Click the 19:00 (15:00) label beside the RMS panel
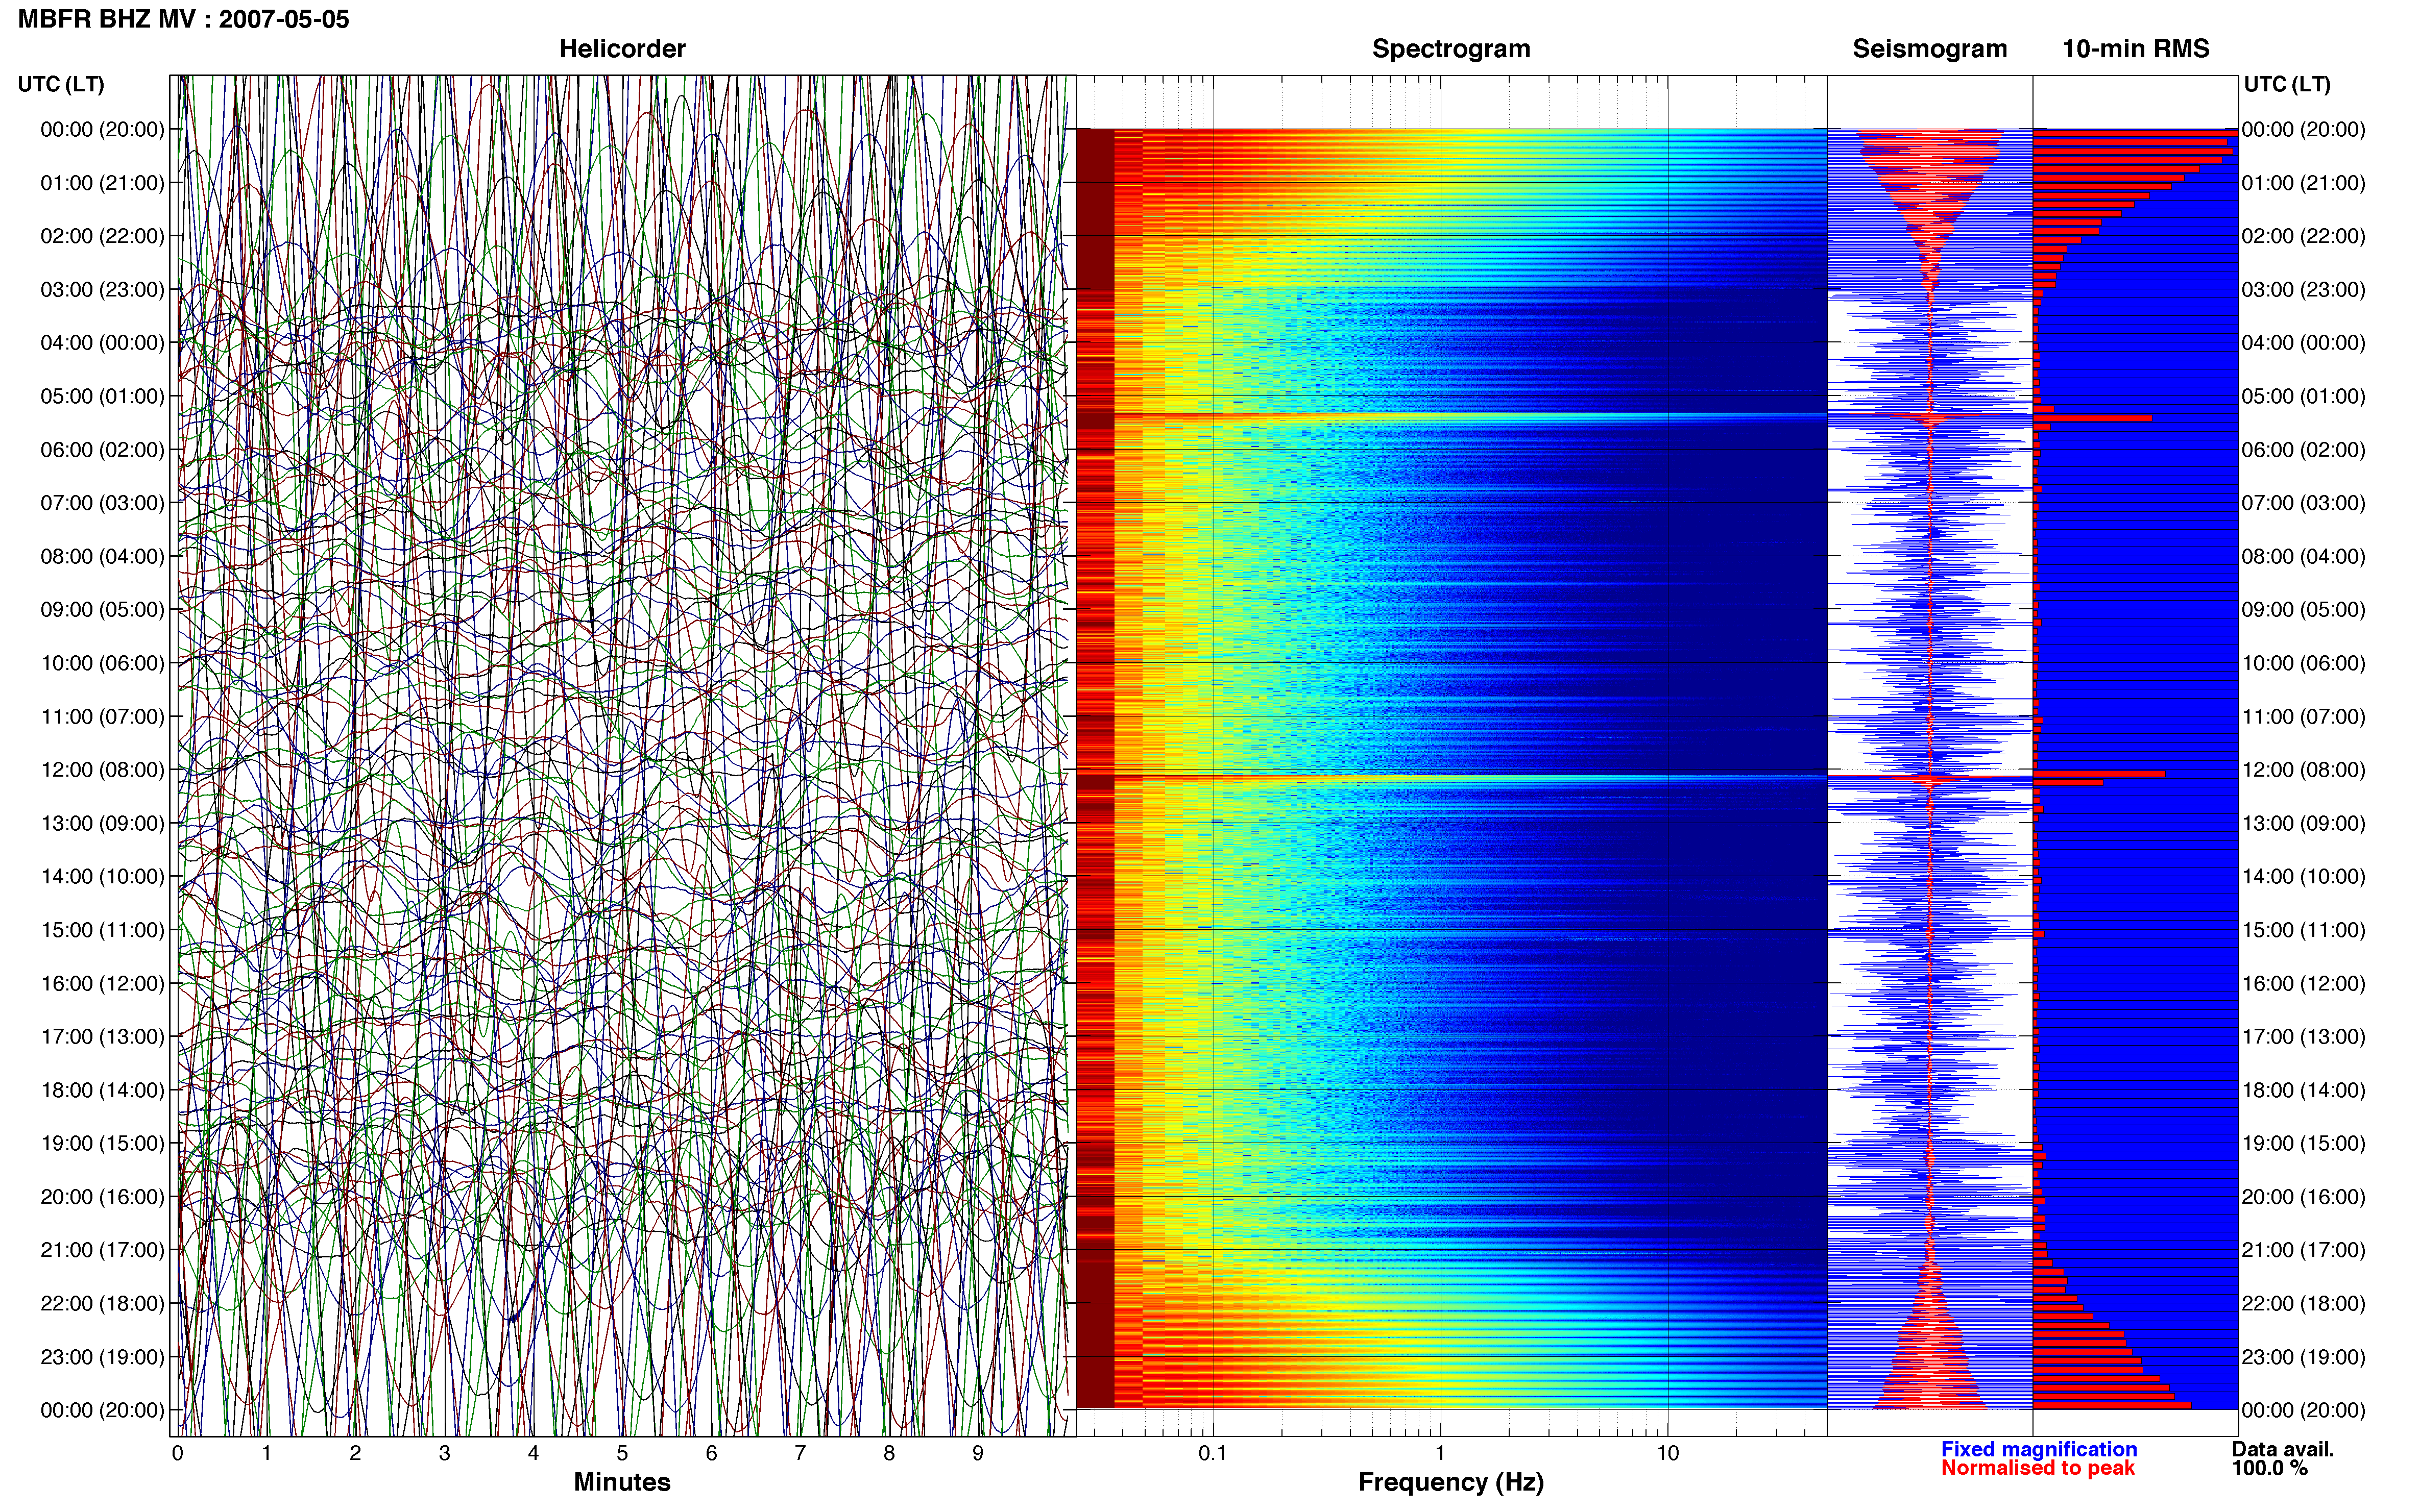 tap(2304, 1143)
